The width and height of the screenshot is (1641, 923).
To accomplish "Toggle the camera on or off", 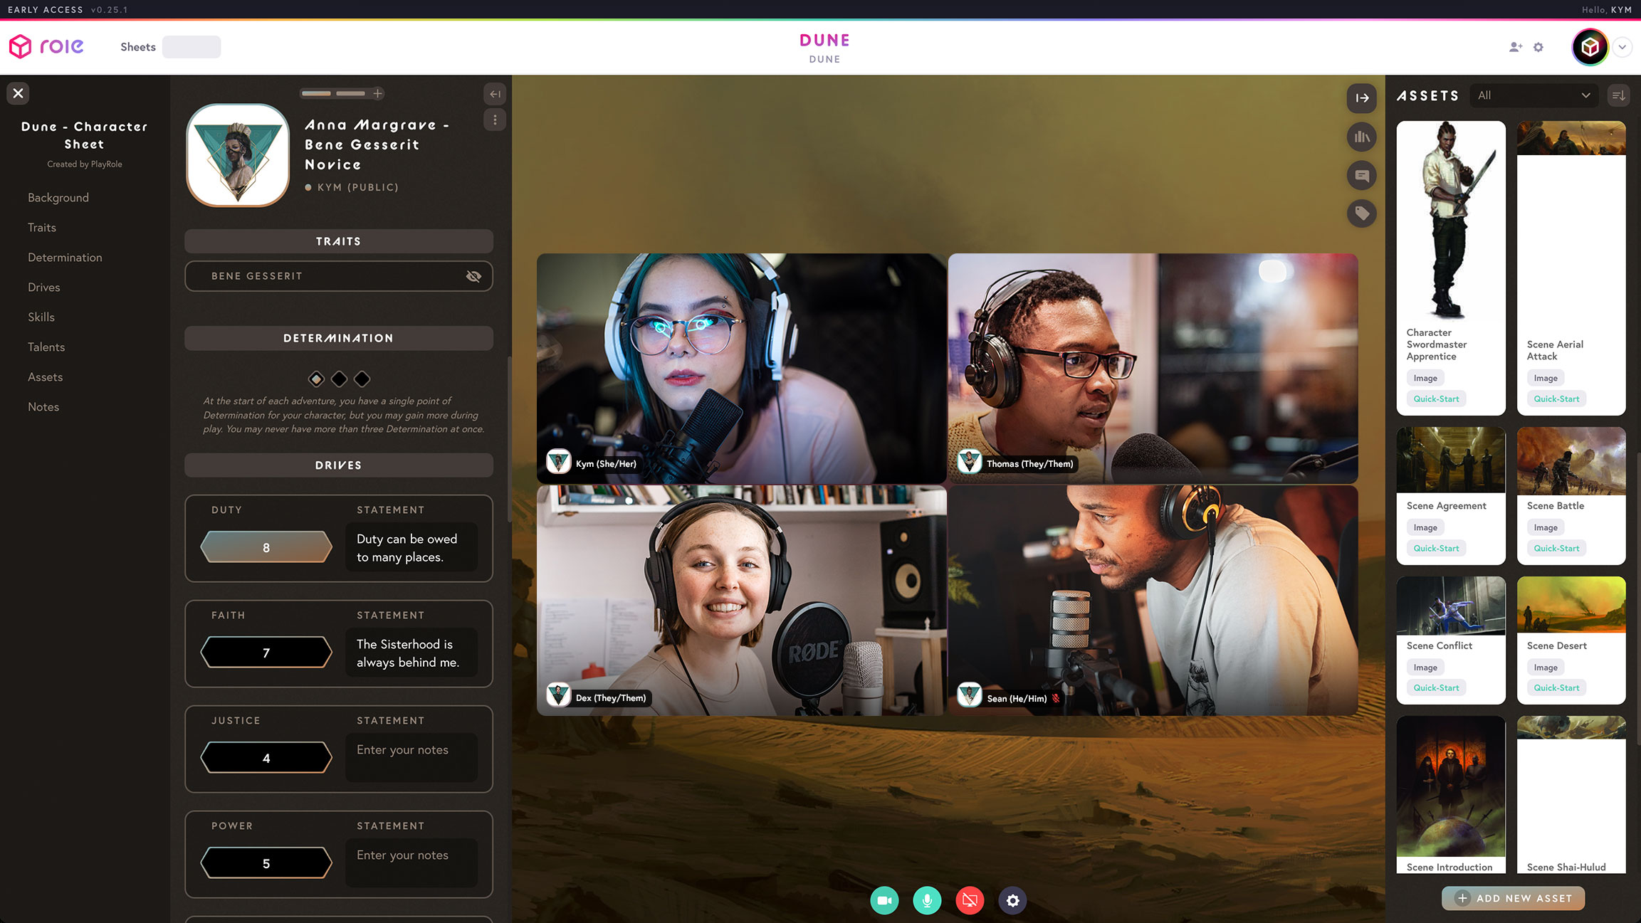I will coord(884,900).
